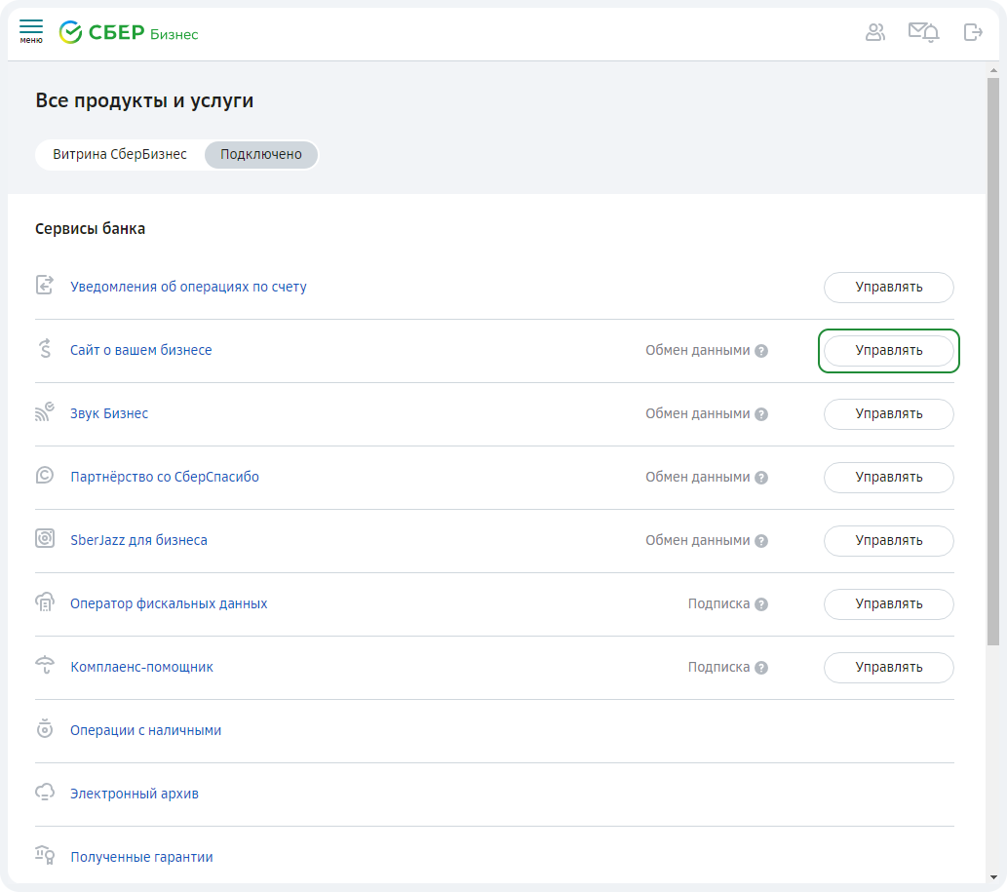
Task: Open Операции с наличными link
Action: coord(146,731)
